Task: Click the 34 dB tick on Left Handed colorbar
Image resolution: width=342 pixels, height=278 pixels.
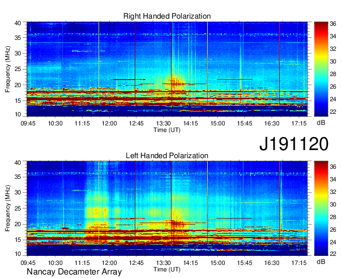Action: click(333, 179)
